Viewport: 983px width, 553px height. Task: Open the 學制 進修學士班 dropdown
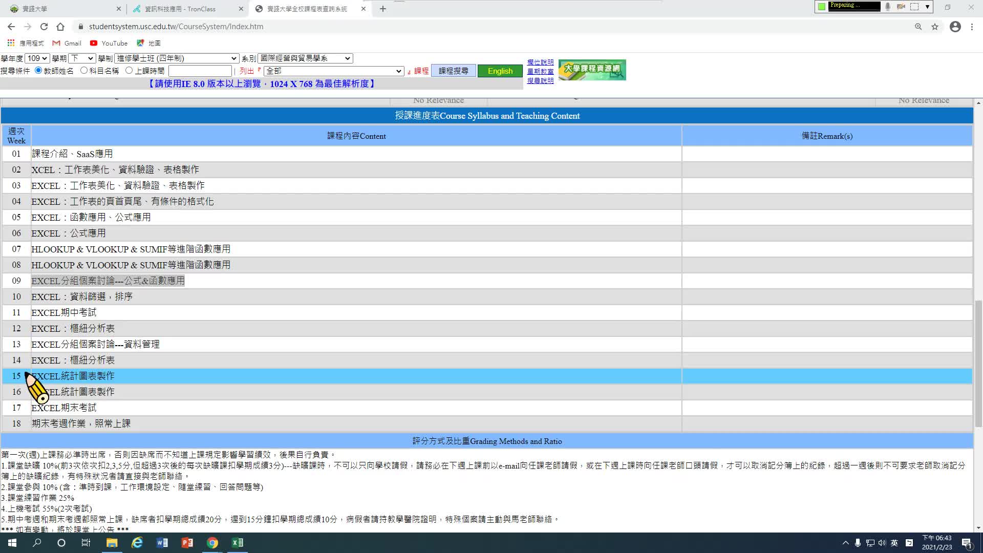tap(177, 58)
